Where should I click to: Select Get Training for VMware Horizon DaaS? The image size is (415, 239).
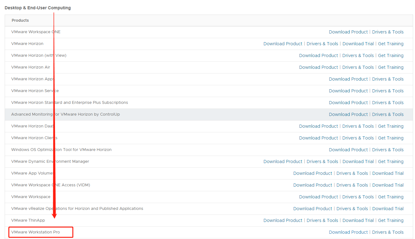[x=390, y=126]
